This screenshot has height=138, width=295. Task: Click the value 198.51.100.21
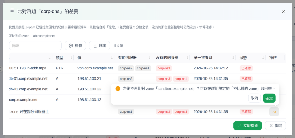point(89,79)
